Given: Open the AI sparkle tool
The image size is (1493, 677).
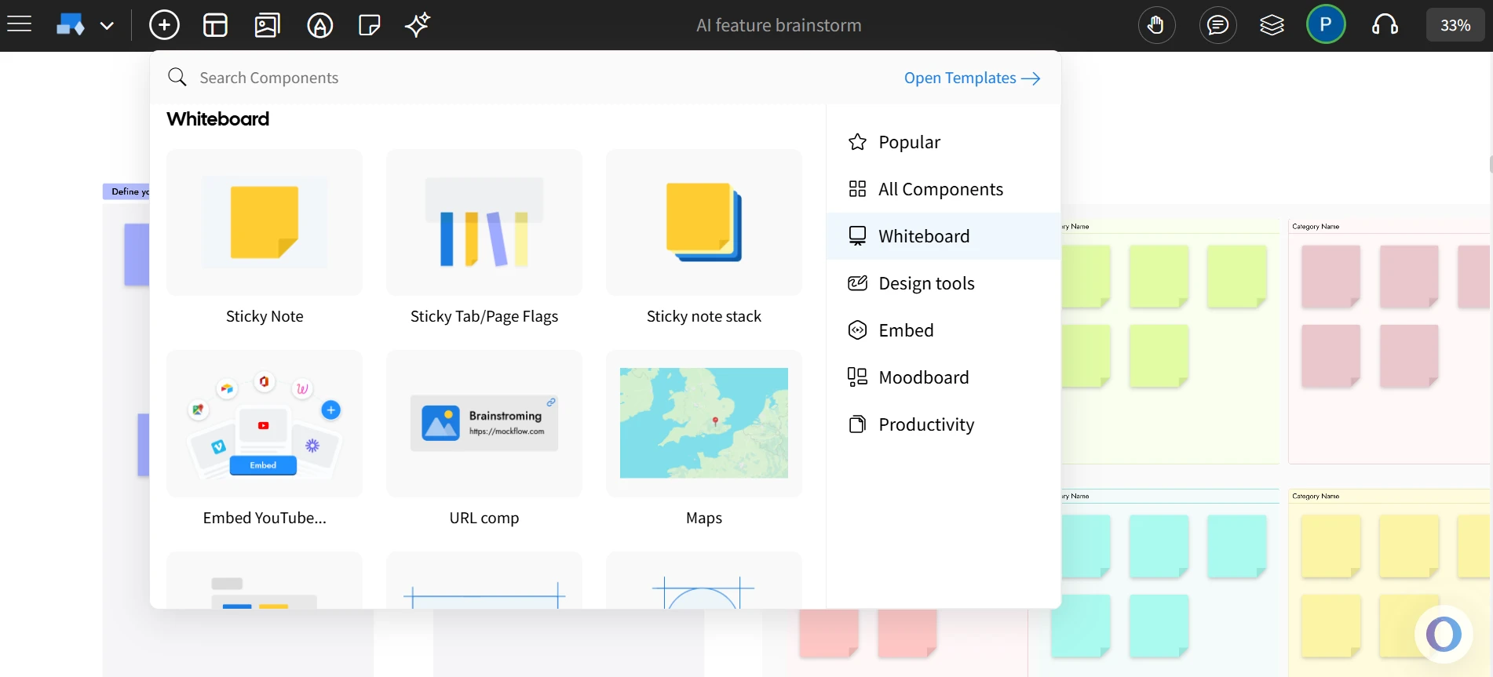Looking at the screenshot, I should click(x=417, y=25).
